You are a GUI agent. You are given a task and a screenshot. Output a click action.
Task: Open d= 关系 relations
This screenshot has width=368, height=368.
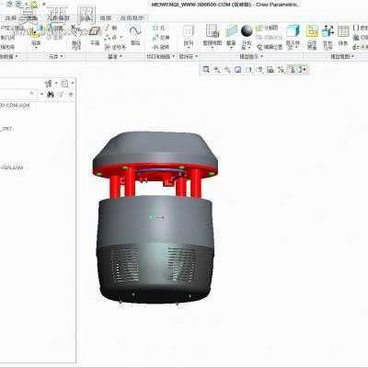tap(360, 47)
